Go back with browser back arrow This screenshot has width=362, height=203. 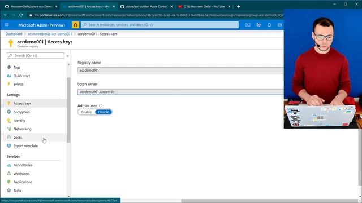point(6,15)
